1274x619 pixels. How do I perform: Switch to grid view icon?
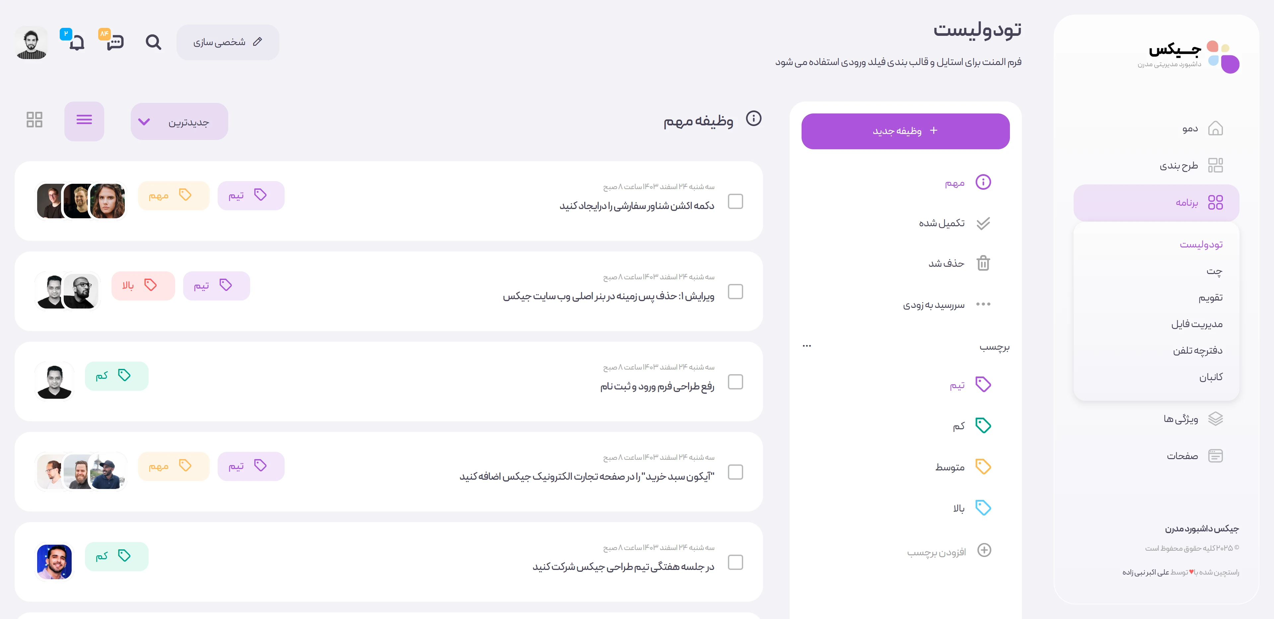pos(34,120)
